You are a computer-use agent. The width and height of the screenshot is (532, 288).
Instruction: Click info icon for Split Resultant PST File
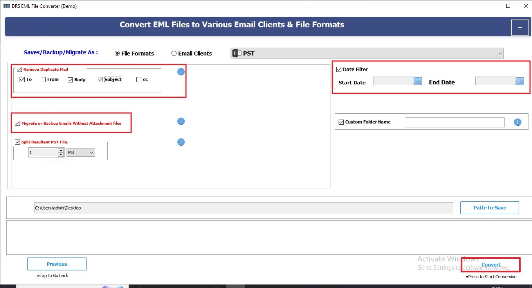coord(181,142)
